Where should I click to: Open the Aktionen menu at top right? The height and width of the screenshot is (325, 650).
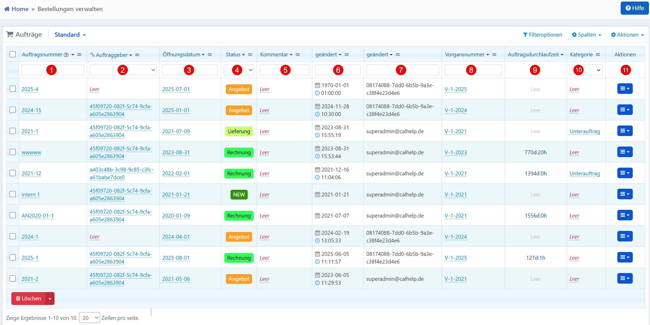(627, 35)
